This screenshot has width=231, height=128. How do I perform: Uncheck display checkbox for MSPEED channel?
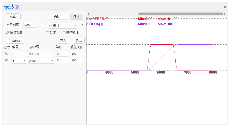pyautogui.click(x=7, y=53)
